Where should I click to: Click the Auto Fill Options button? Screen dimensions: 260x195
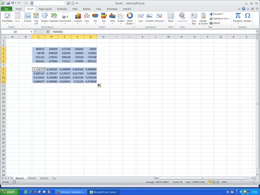click(x=99, y=86)
